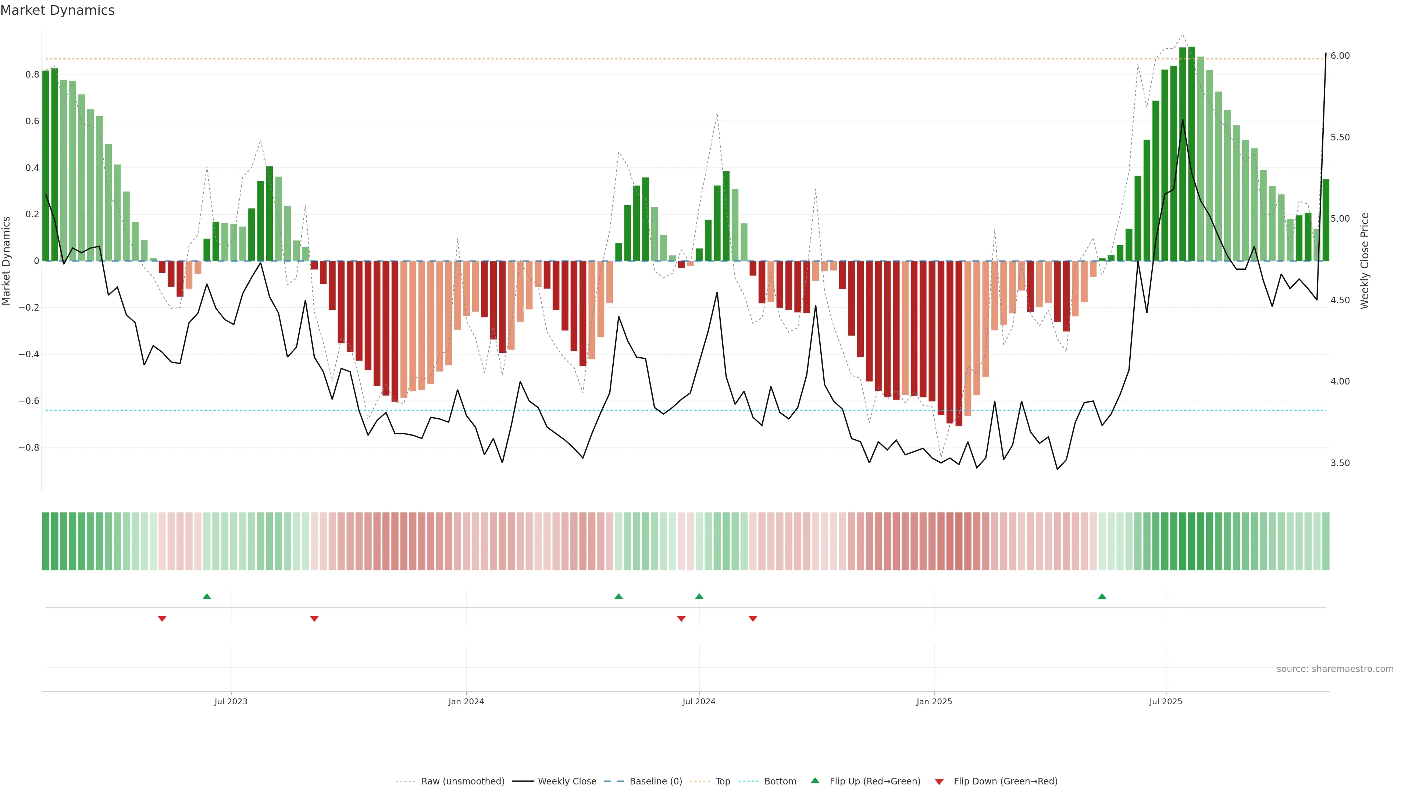Click the green flip-up marker before Jul 2023
The image size is (1412, 794).
(207, 596)
